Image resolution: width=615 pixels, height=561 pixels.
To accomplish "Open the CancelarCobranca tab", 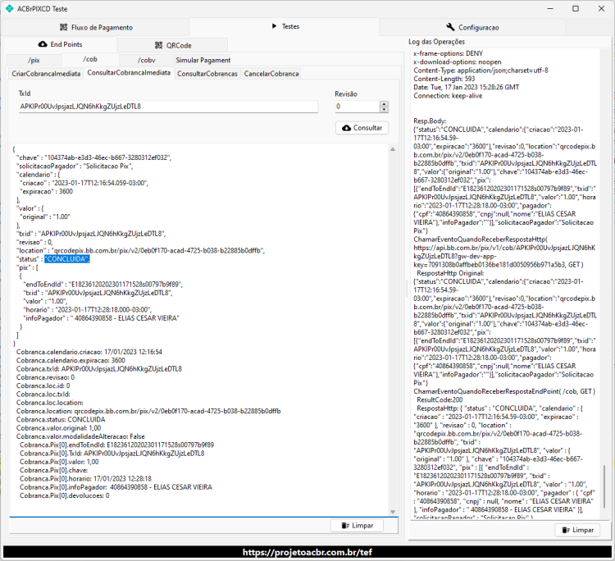I will 271,74.
